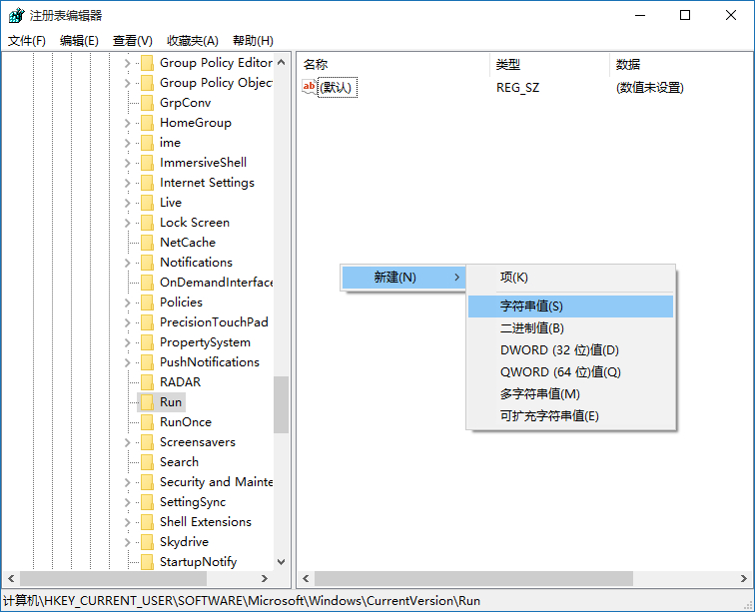The height and width of the screenshot is (612, 755).
Task: Click the registry path in status bar
Action: click(x=242, y=601)
